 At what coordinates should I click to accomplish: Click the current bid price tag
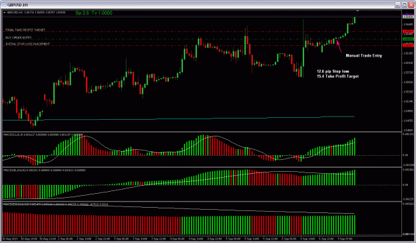click(x=408, y=17)
